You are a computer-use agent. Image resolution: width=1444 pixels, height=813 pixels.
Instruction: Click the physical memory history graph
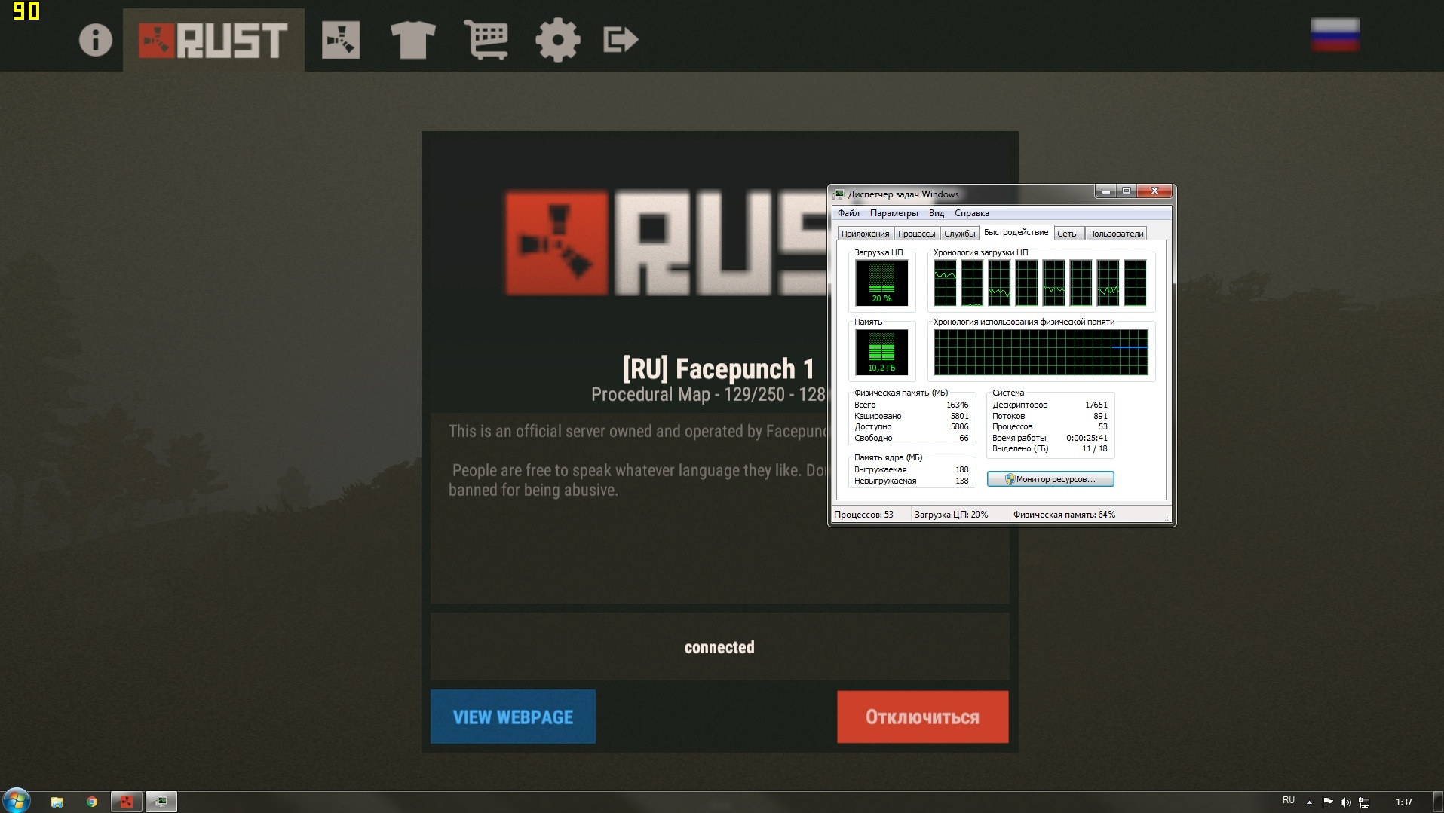click(x=1041, y=352)
